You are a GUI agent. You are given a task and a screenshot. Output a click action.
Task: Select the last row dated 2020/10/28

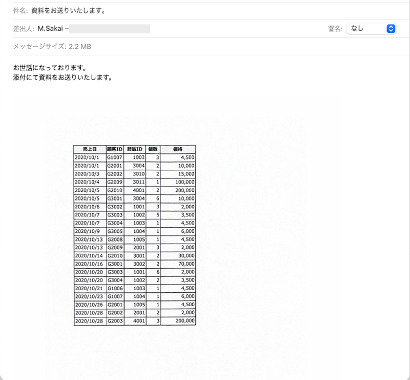pos(136,321)
